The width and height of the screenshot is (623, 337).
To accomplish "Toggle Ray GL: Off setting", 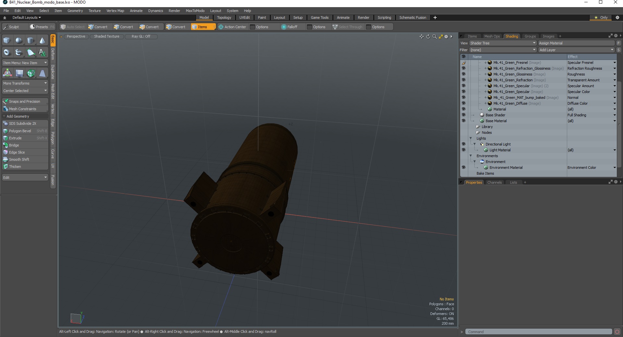I will [141, 36].
